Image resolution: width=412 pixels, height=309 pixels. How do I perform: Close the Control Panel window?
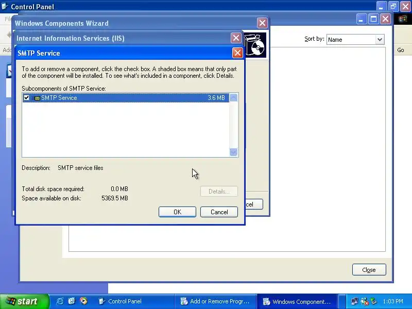coord(405,7)
